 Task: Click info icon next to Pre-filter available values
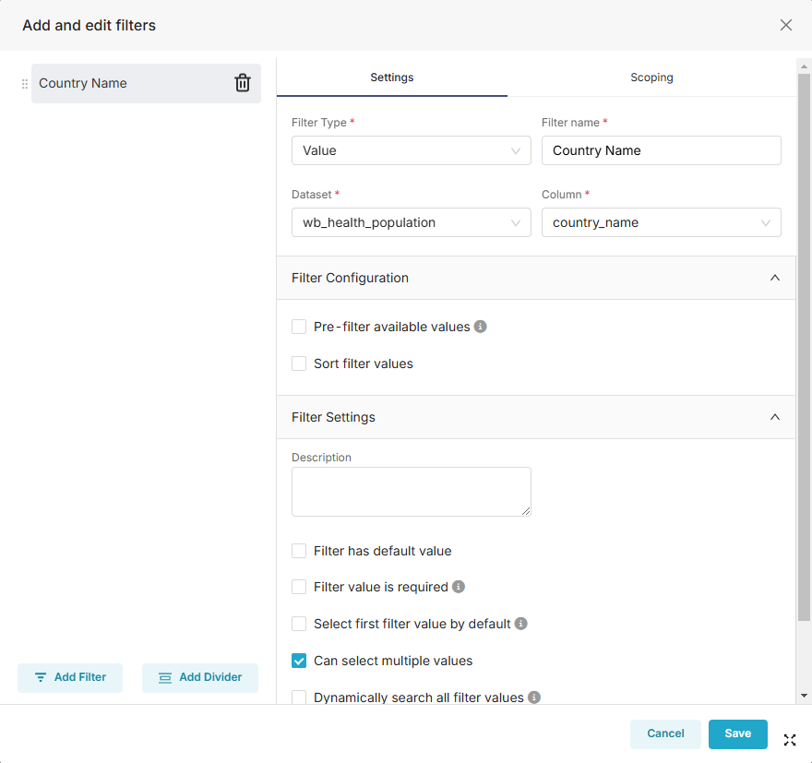pos(481,327)
